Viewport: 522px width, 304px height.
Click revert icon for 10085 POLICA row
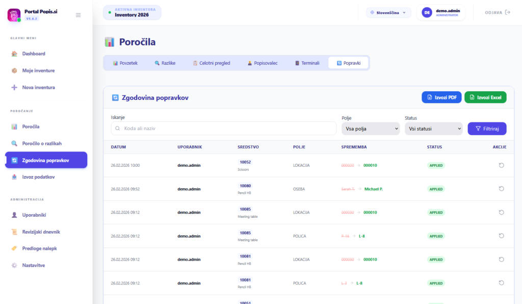tap(501, 236)
